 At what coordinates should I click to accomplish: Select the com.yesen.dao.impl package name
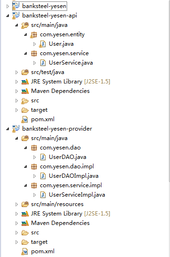point(67,166)
